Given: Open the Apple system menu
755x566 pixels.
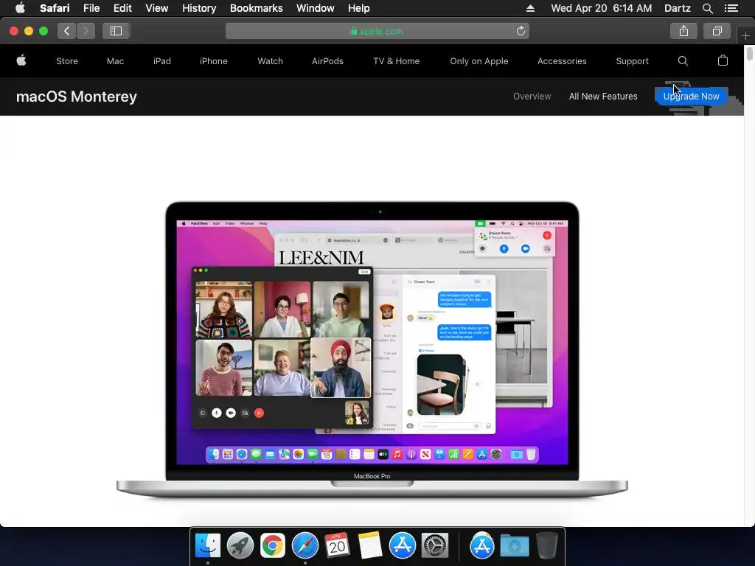Looking at the screenshot, I should [20, 8].
